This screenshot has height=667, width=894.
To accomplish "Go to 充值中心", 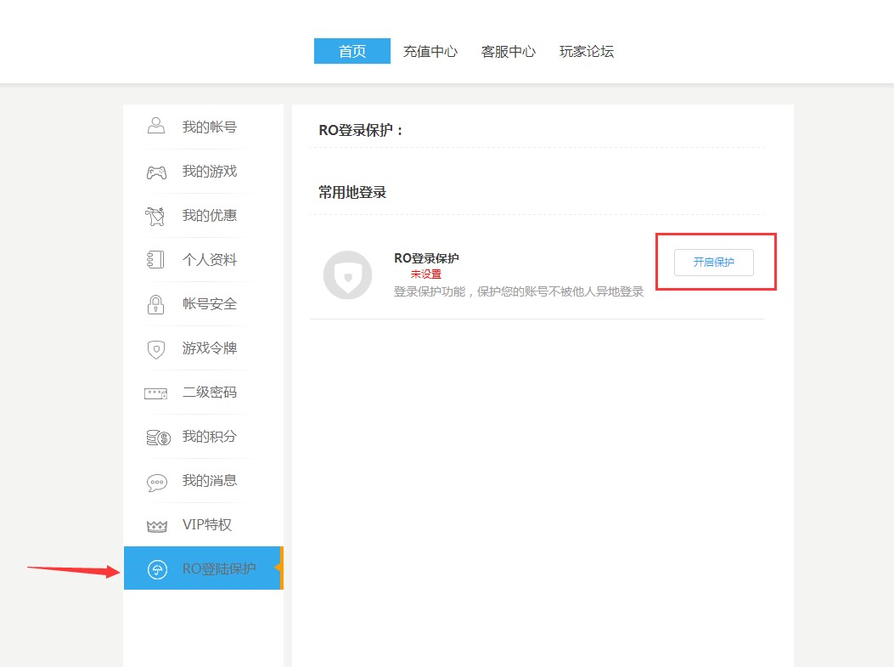I will (x=430, y=51).
